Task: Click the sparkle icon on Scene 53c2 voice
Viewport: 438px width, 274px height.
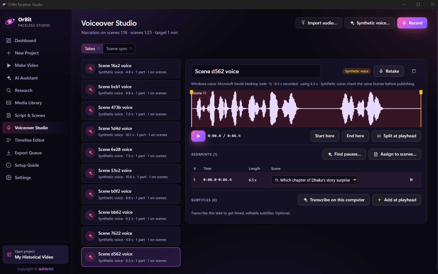Action: (x=91, y=173)
